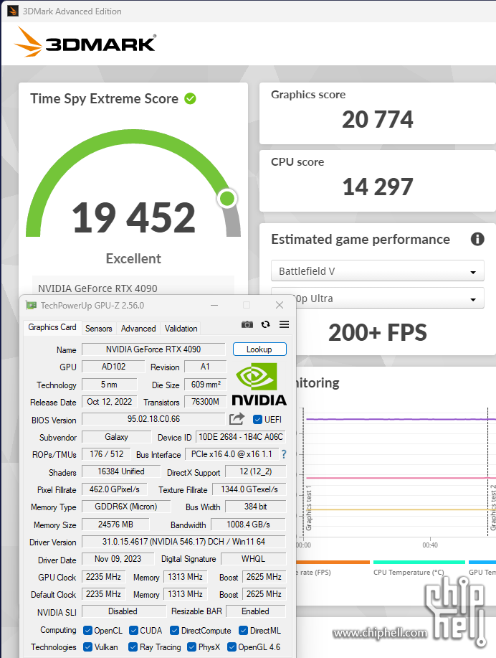Screen dimensions: 496x658
Task: Toggle the Vulkan checkbox
Action: (87, 647)
